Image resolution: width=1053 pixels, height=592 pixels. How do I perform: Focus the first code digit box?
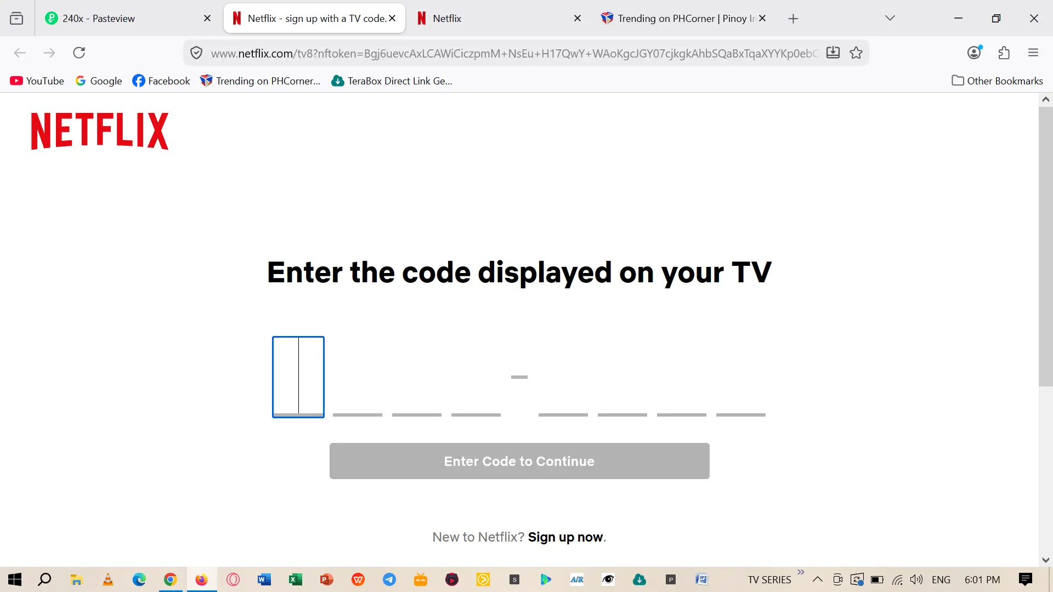[298, 377]
